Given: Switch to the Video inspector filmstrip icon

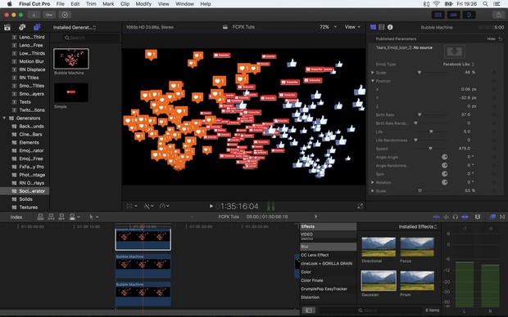Looking at the screenshot, I should click(382, 28).
